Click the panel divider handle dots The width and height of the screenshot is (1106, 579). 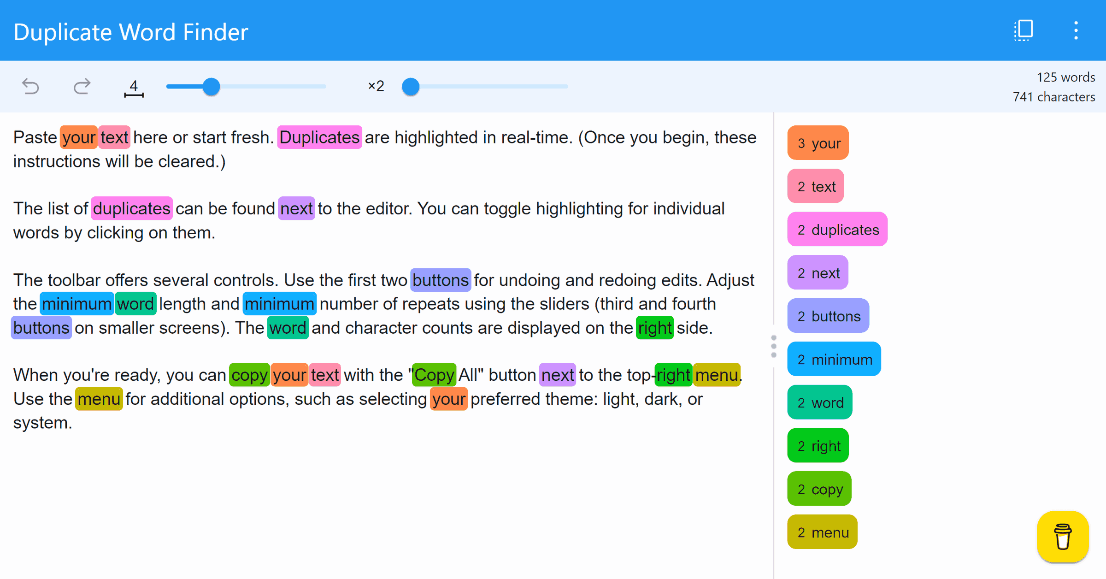pos(773,346)
